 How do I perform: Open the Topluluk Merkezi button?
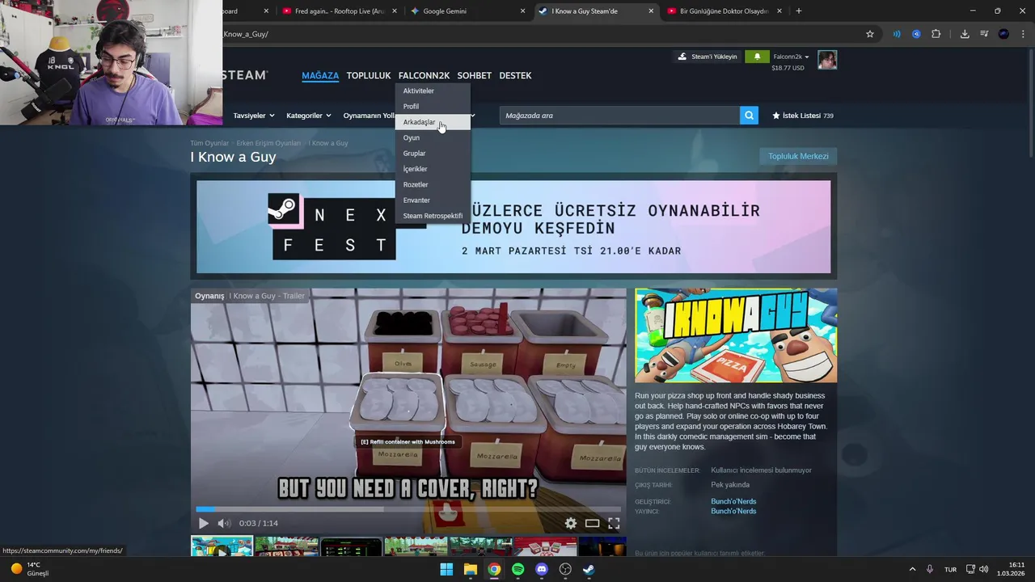pos(798,156)
